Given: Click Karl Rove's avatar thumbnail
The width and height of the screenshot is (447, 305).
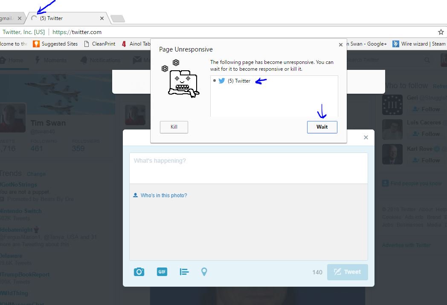Looking at the screenshot, I should coord(392,154).
